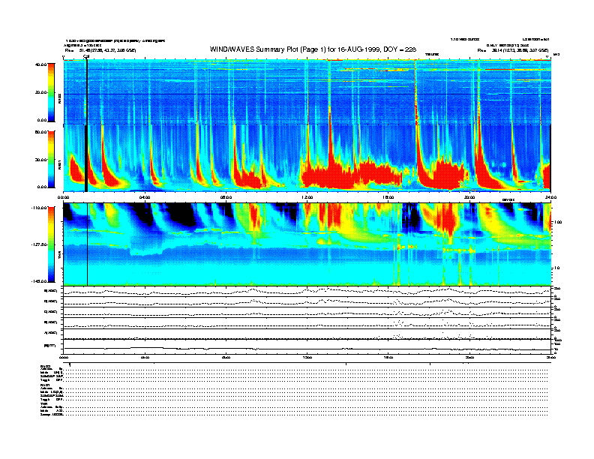Click the 100 tick label beside TNR spectrogram
594x459 pixels.
(558, 222)
